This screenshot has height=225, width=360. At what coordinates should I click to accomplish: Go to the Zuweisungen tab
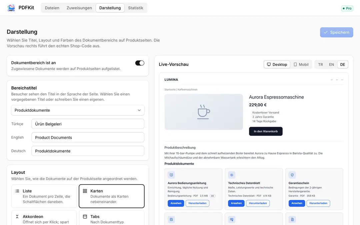point(79,8)
